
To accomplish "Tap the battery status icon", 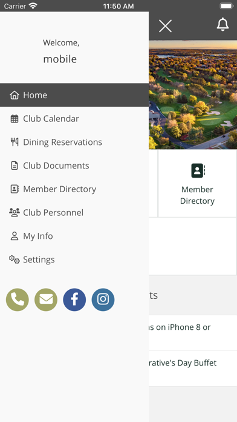I will pos(227,6).
